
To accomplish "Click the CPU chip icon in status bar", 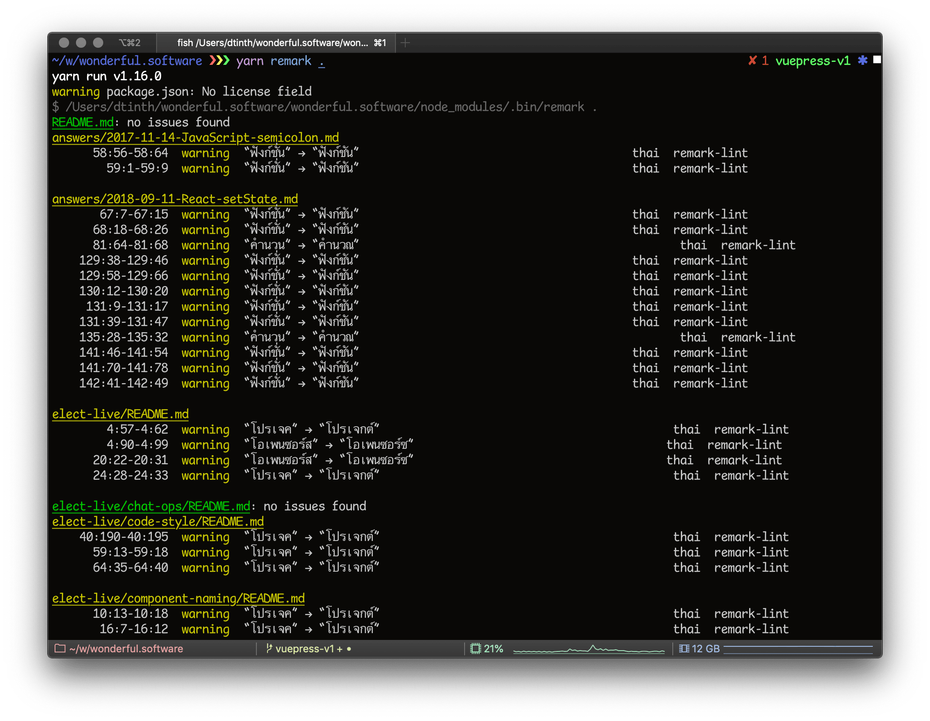I will coord(475,648).
